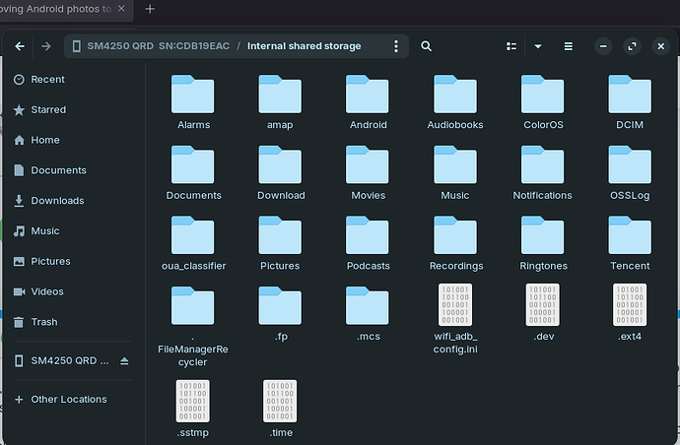Open a new browser tab

coord(150,9)
